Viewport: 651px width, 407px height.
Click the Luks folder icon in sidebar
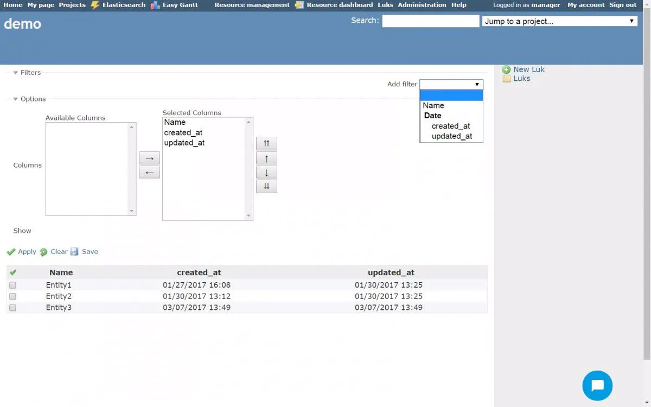click(507, 79)
